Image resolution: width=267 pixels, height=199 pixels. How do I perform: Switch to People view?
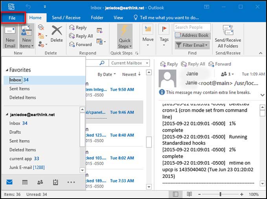(40, 182)
